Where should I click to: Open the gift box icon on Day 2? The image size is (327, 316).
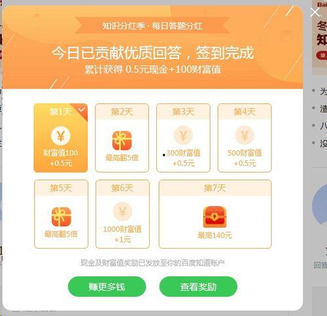122,141
